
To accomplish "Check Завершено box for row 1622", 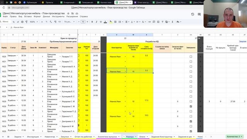I will click(191, 66).
